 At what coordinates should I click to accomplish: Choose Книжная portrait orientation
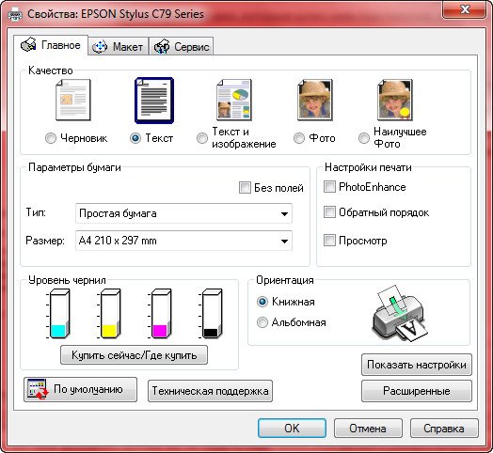262,302
